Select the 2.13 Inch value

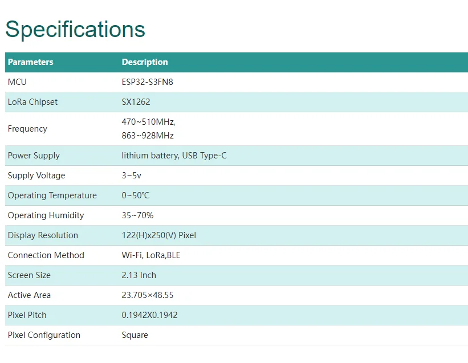click(139, 275)
